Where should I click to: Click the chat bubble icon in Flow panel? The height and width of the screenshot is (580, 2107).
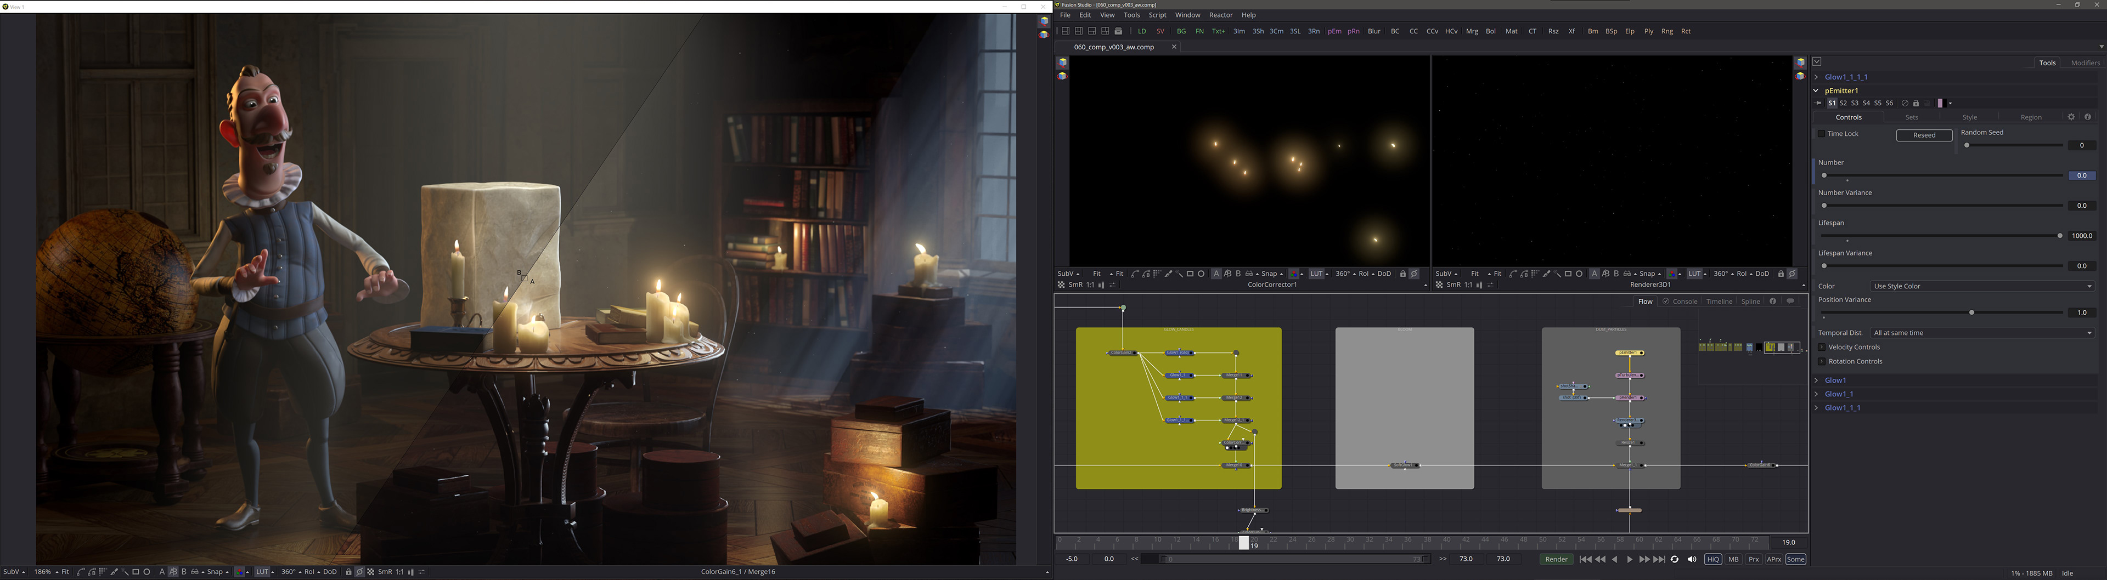pyautogui.click(x=1790, y=302)
